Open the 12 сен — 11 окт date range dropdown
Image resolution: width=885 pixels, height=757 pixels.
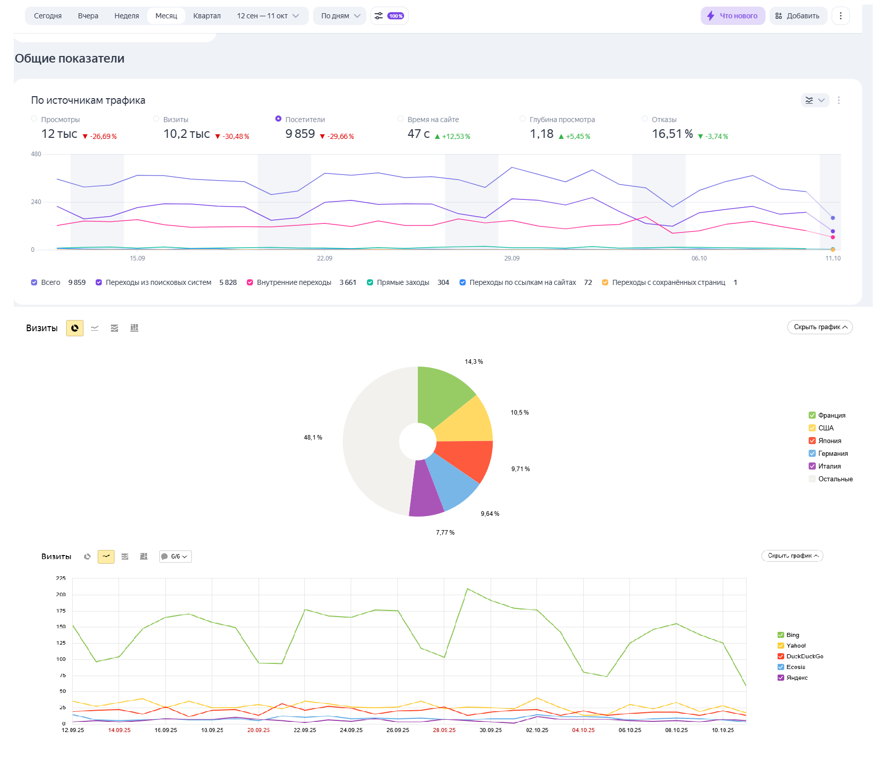268,16
